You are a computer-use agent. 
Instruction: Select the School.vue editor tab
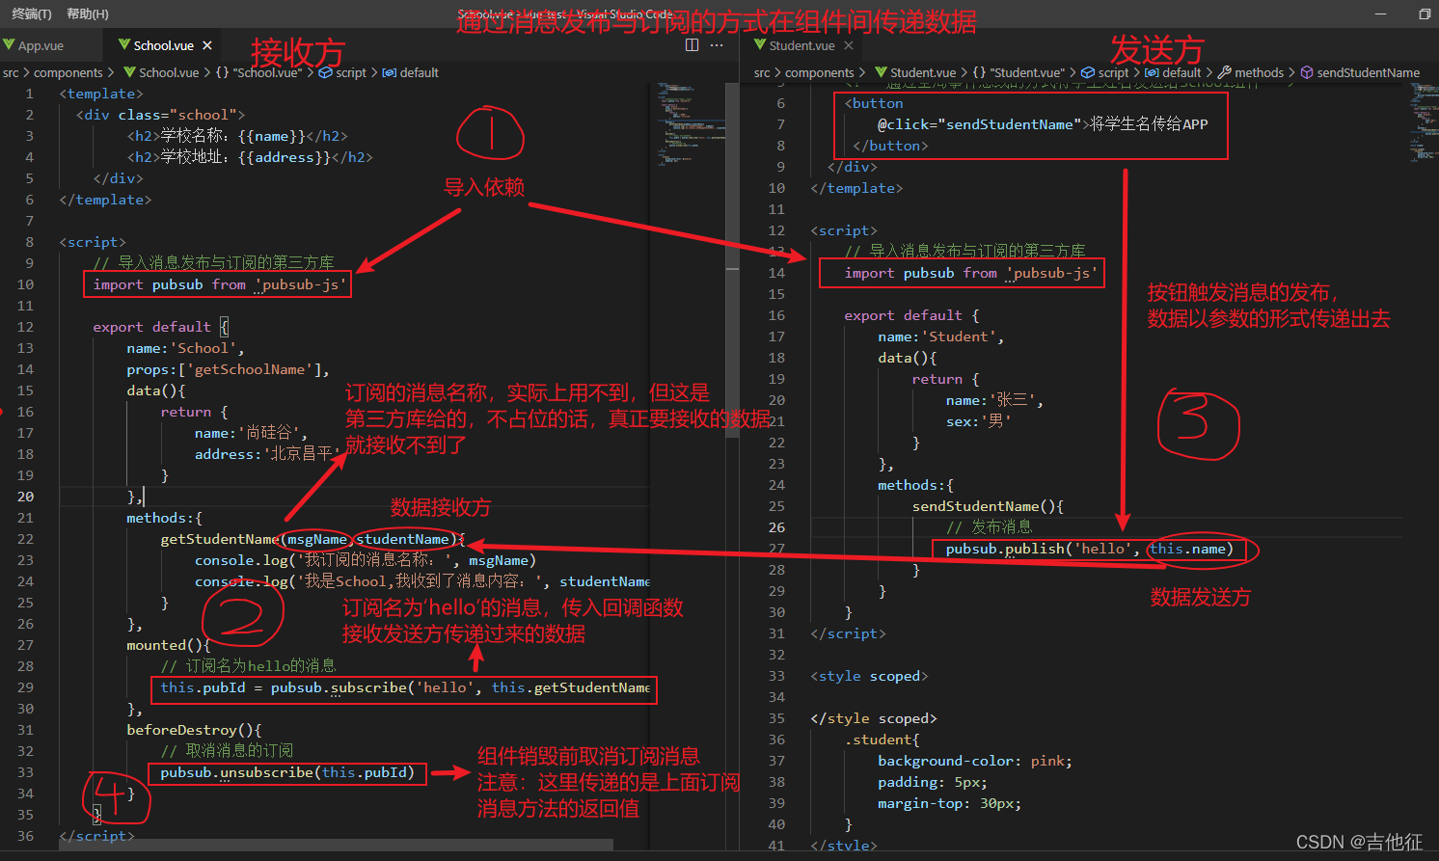(x=164, y=45)
